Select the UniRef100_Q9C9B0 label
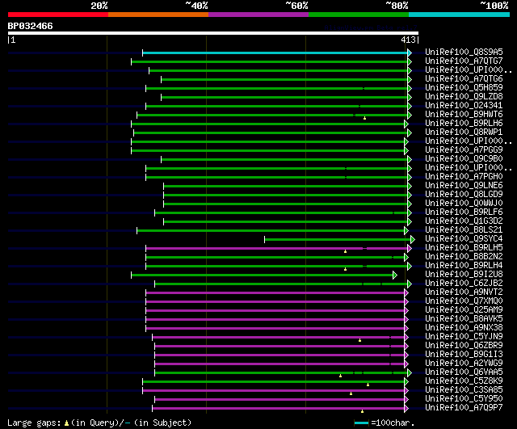 tap(464, 159)
